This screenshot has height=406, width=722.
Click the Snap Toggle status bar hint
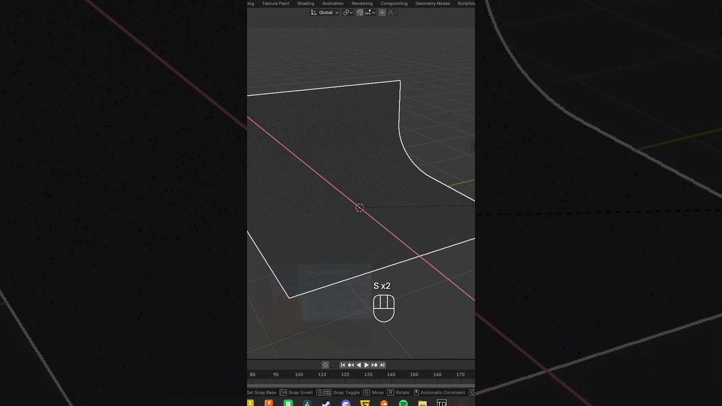346,392
